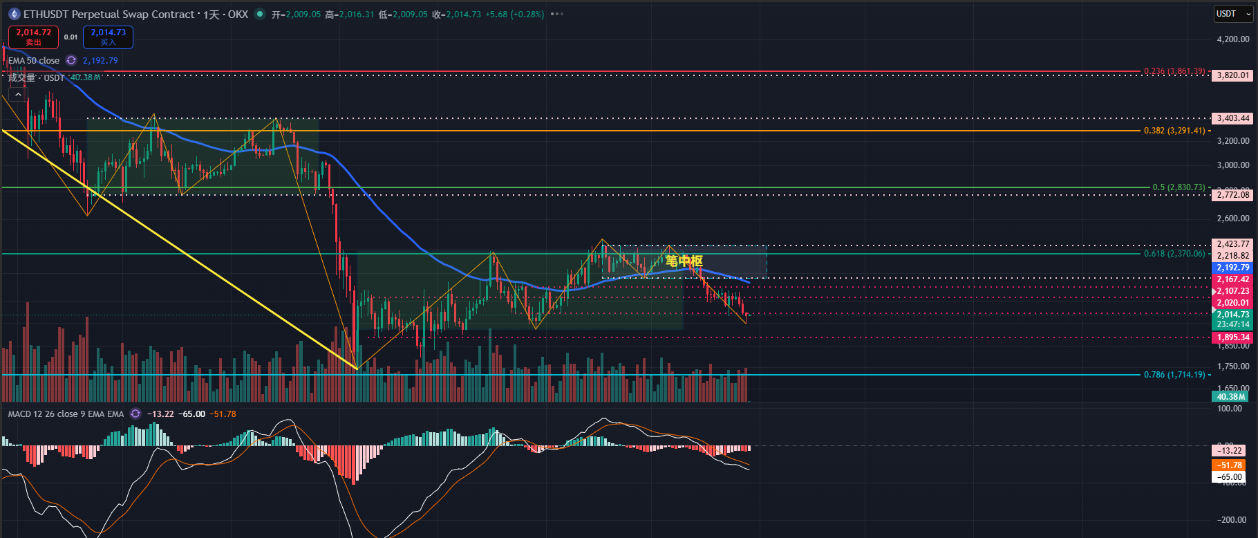This screenshot has height=538, width=1258.
Task: Click the 2,107.23 red price axis label
Action: 1233,291
